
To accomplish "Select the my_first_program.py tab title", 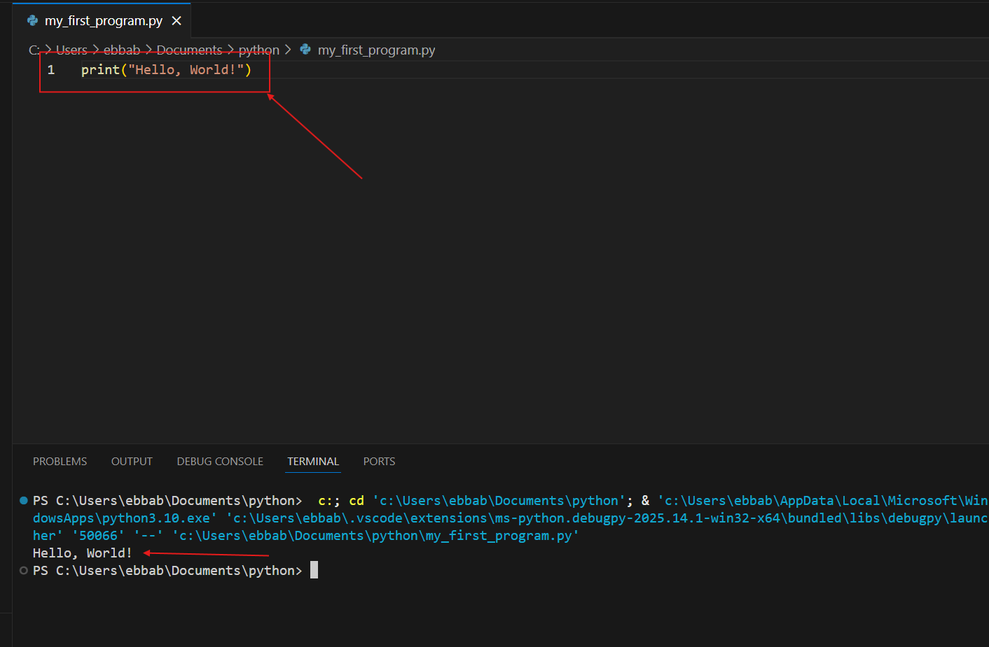I will pyautogui.click(x=103, y=21).
